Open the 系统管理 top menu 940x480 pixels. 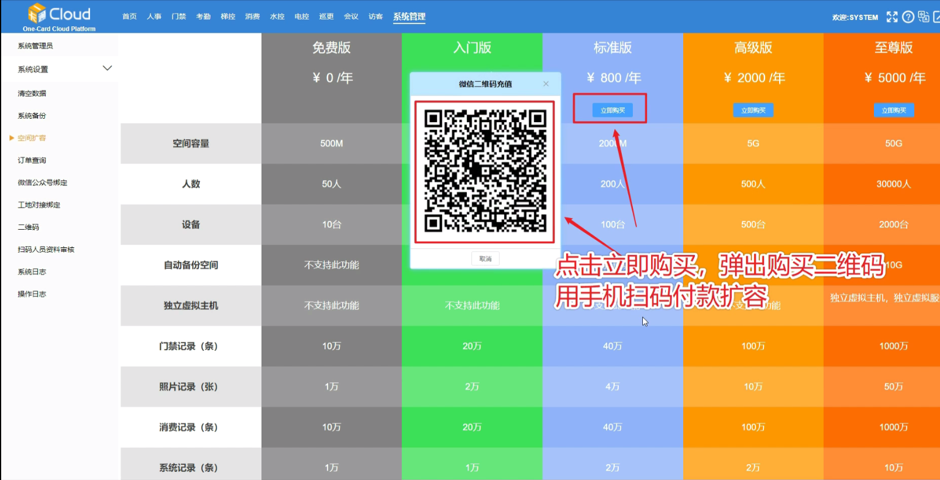point(409,16)
